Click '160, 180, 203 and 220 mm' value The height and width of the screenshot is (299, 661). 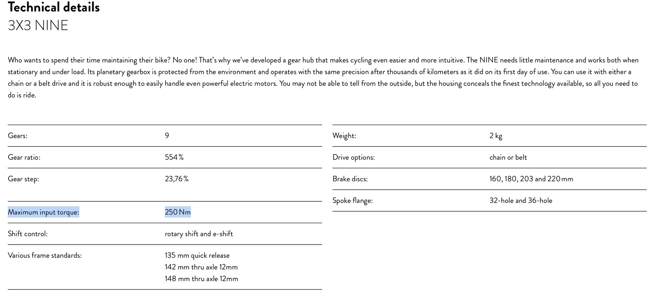[x=531, y=179]
